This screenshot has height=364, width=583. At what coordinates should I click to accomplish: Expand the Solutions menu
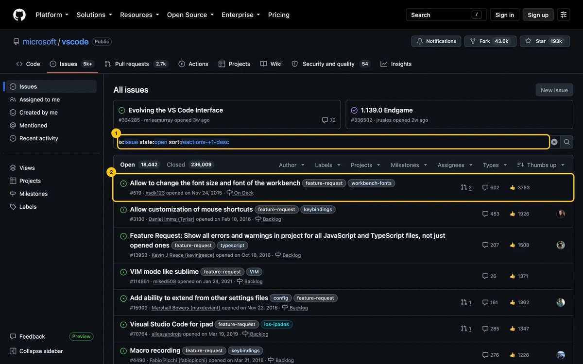94,15
